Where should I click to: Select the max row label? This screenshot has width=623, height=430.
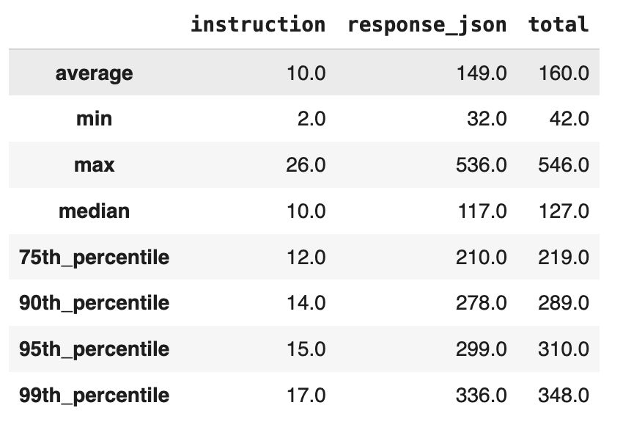(94, 165)
